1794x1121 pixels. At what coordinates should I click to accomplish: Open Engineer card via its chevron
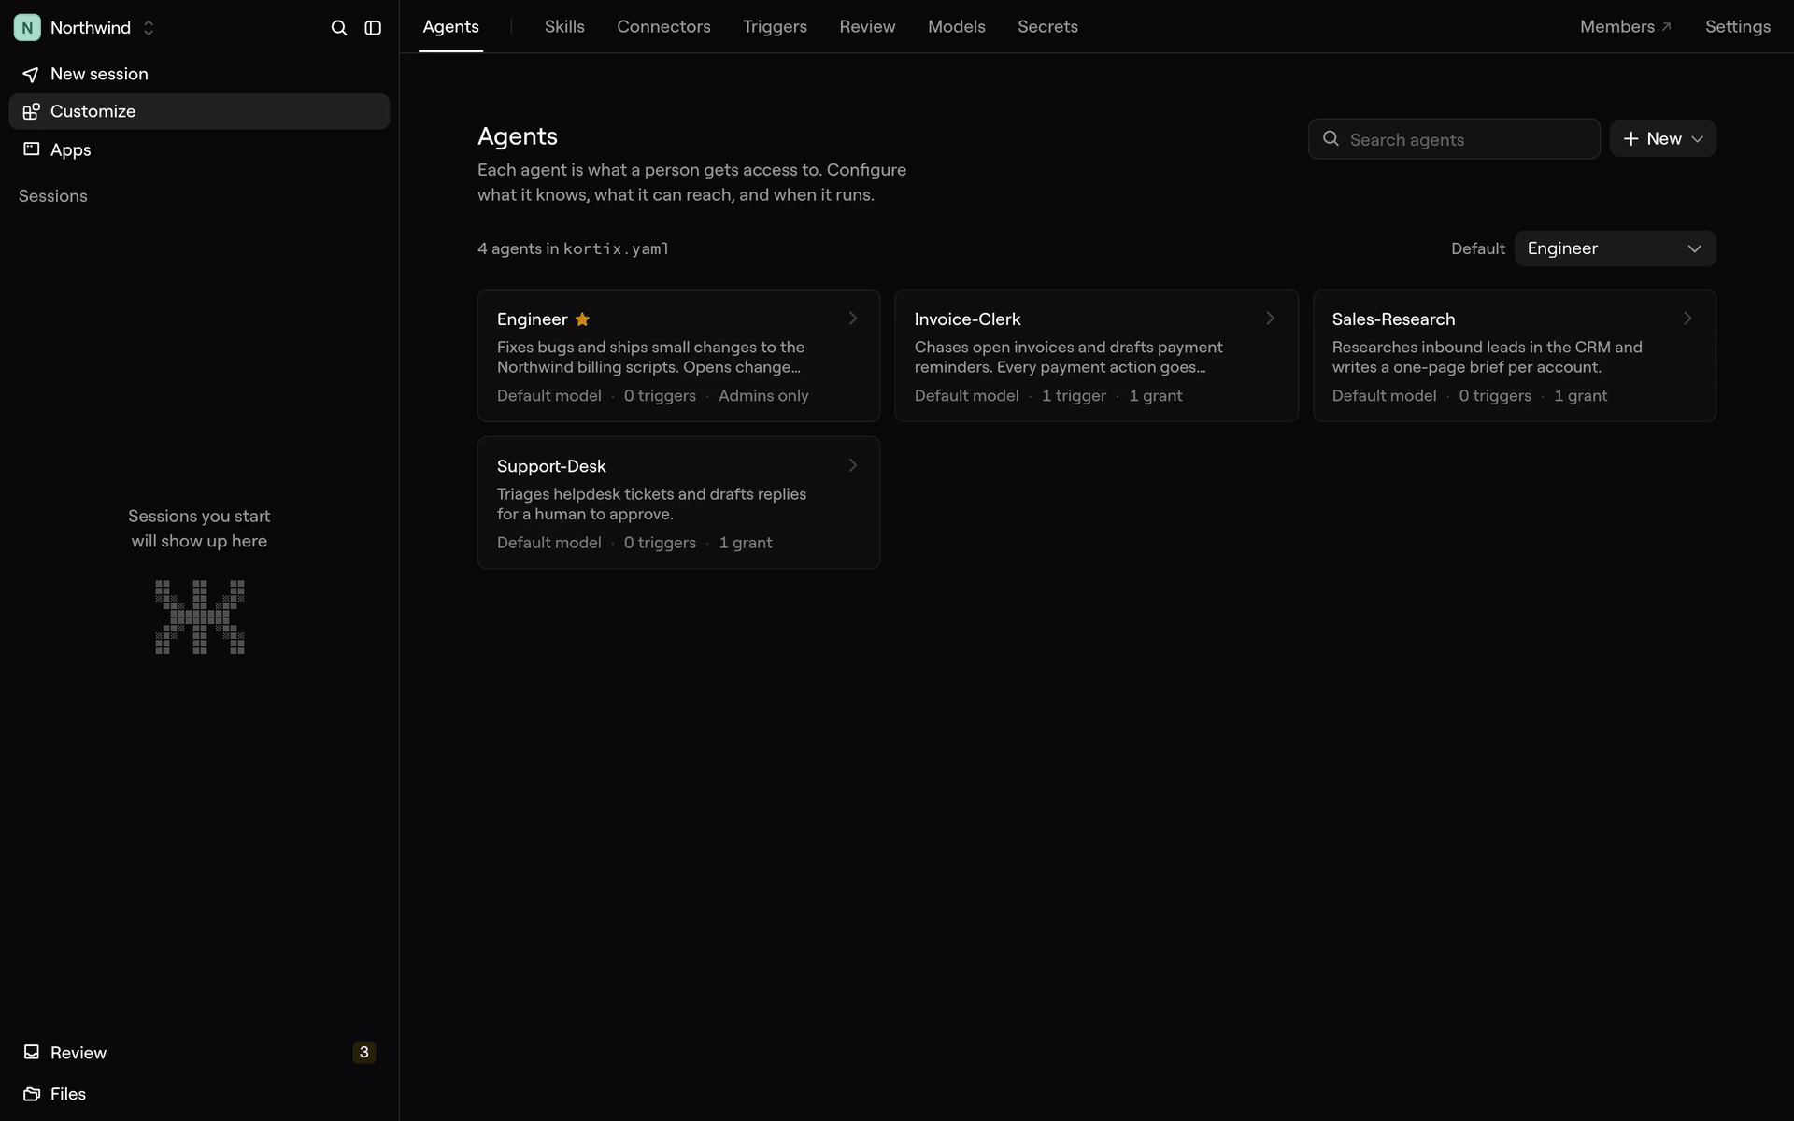[852, 319]
